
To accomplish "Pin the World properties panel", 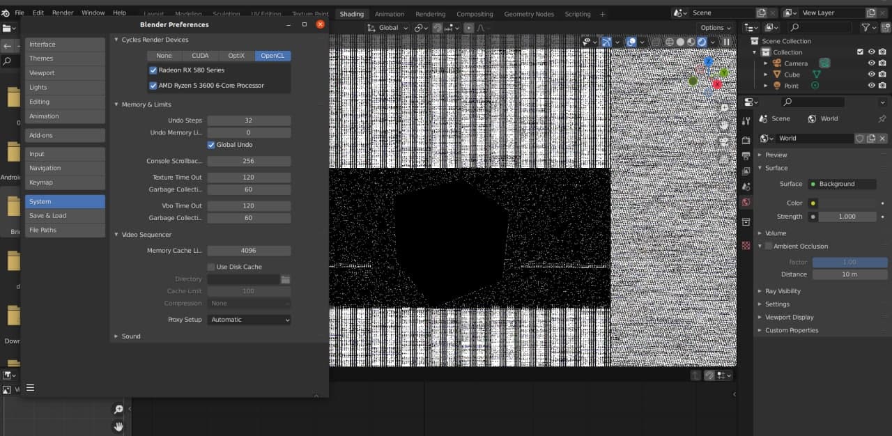I will [x=882, y=118].
